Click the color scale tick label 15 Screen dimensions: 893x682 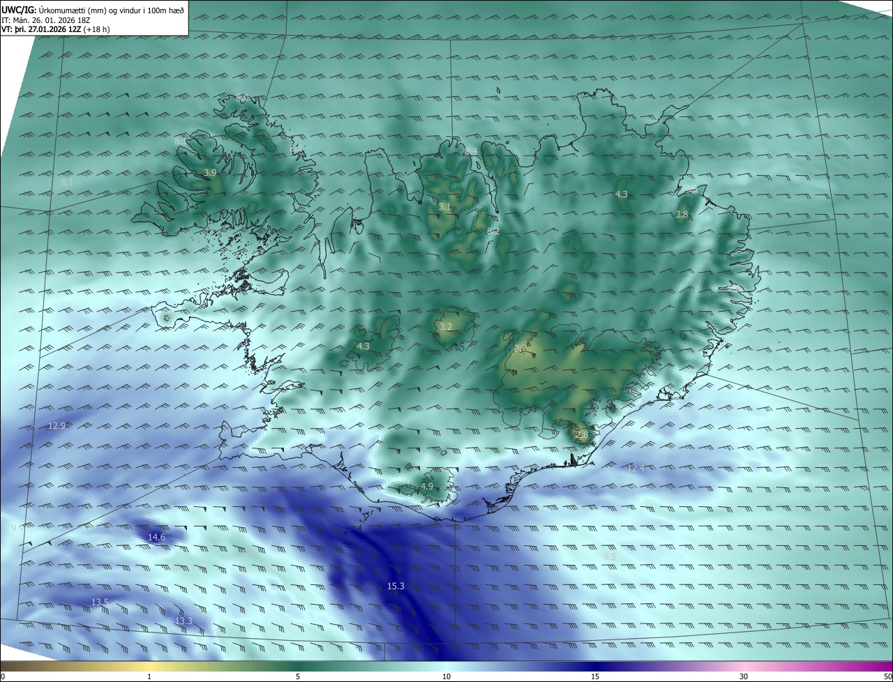[x=595, y=676]
